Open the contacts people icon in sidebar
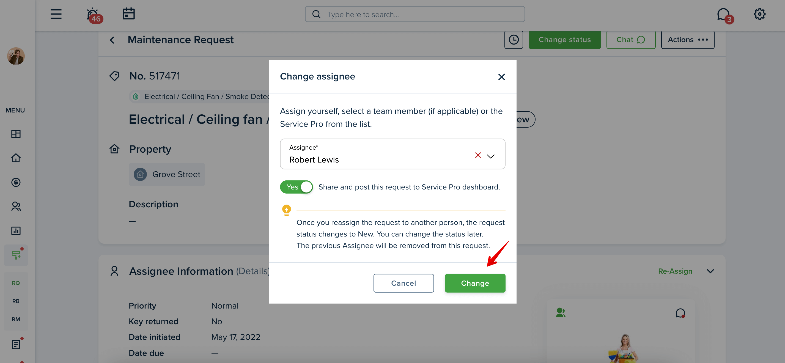785x363 pixels. tap(16, 207)
